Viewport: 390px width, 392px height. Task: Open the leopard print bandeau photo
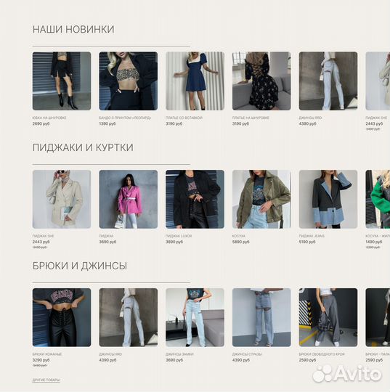pyautogui.click(x=129, y=81)
